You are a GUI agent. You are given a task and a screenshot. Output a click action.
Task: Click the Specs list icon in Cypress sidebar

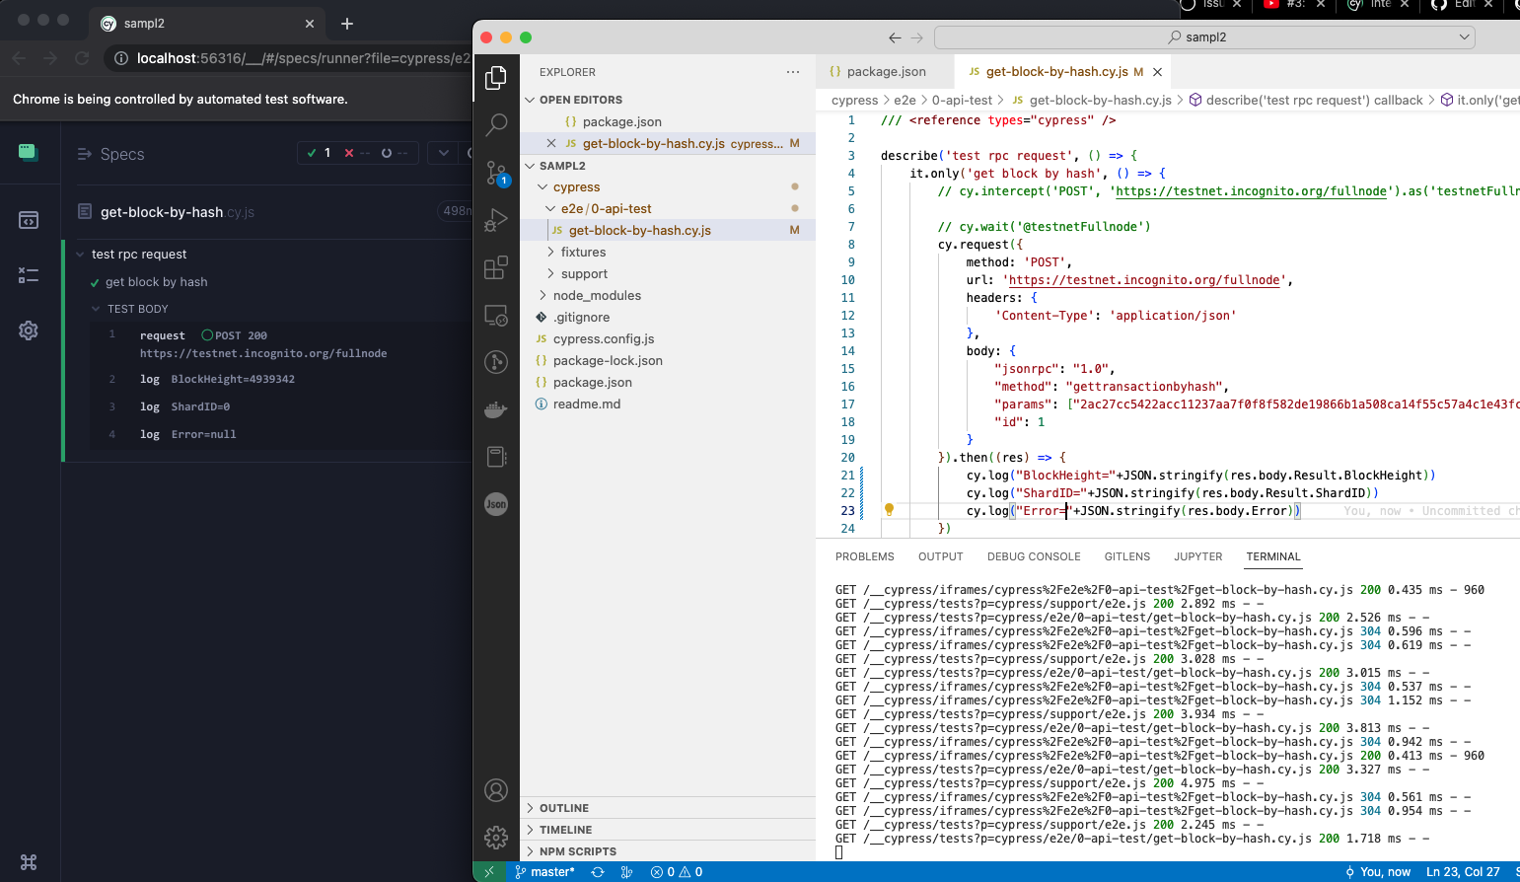point(29,219)
